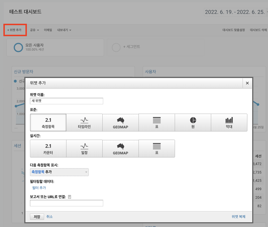Select the realtime 표 table widget
268x227 pixels.
tap(157, 148)
